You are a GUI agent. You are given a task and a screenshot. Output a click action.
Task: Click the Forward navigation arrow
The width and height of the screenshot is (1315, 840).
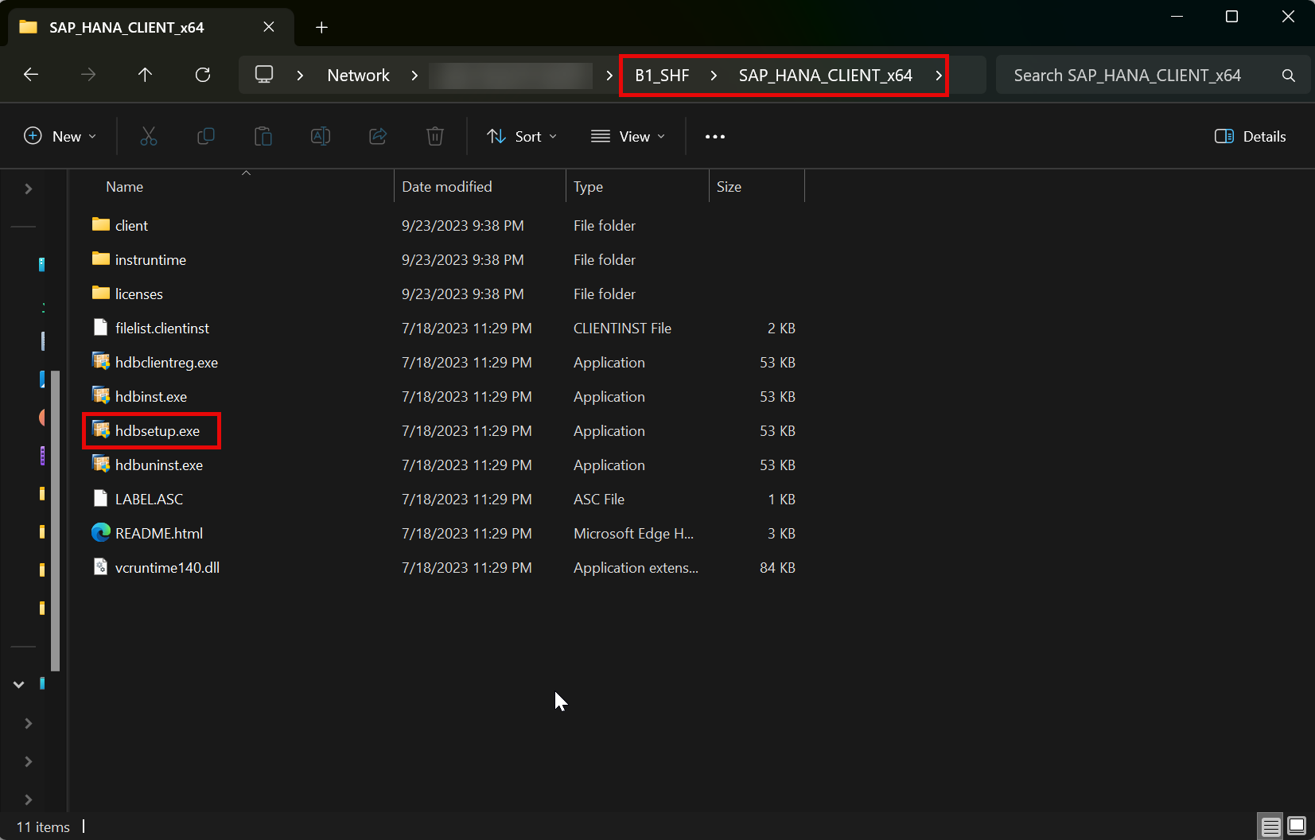88,75
